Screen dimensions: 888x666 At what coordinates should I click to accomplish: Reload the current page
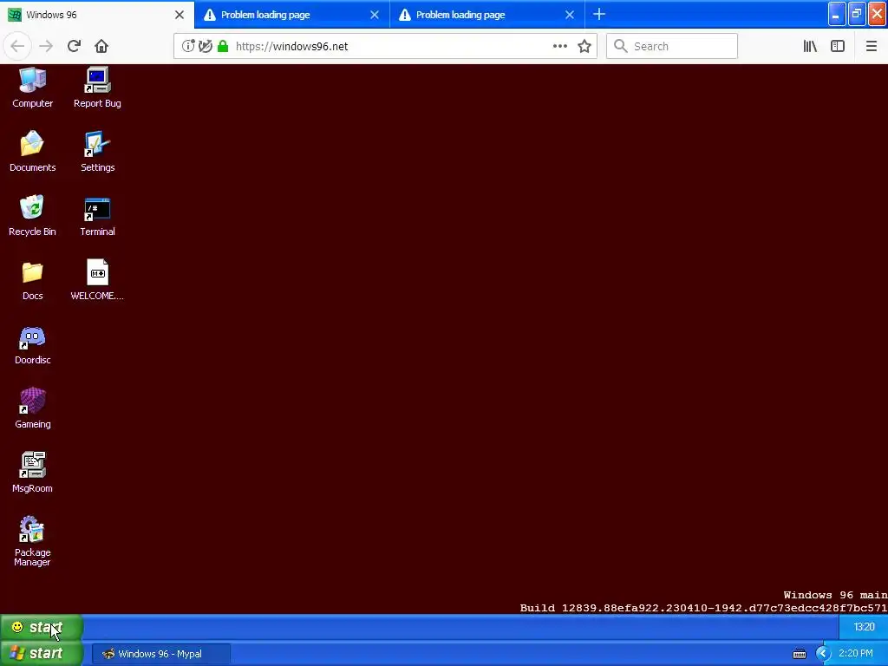click(x=74, y=46)
